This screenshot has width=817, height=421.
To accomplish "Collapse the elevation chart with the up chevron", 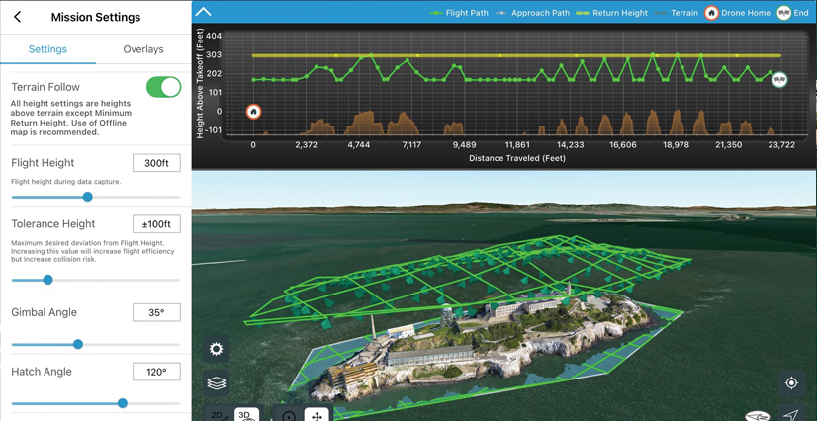I will click(203, 12).
